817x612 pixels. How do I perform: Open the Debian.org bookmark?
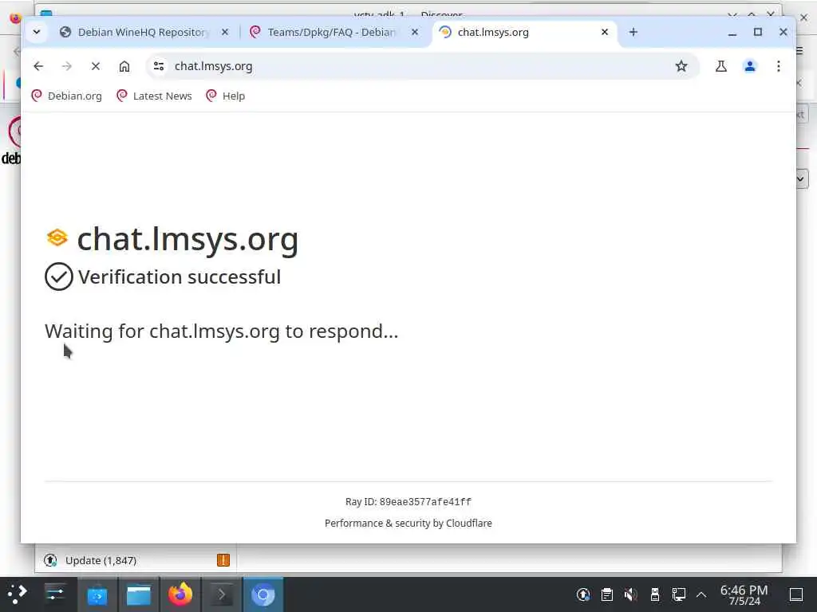tap(67, 96)
